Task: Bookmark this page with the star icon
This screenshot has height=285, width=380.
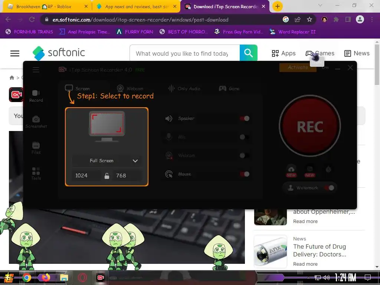Action: click(x=309, y=19)
